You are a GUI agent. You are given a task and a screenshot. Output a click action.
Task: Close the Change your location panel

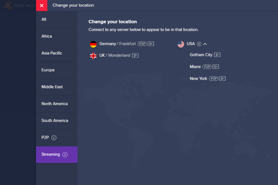pos(42,5)
